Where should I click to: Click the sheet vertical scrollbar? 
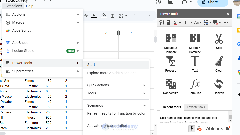tap(155, 39)
